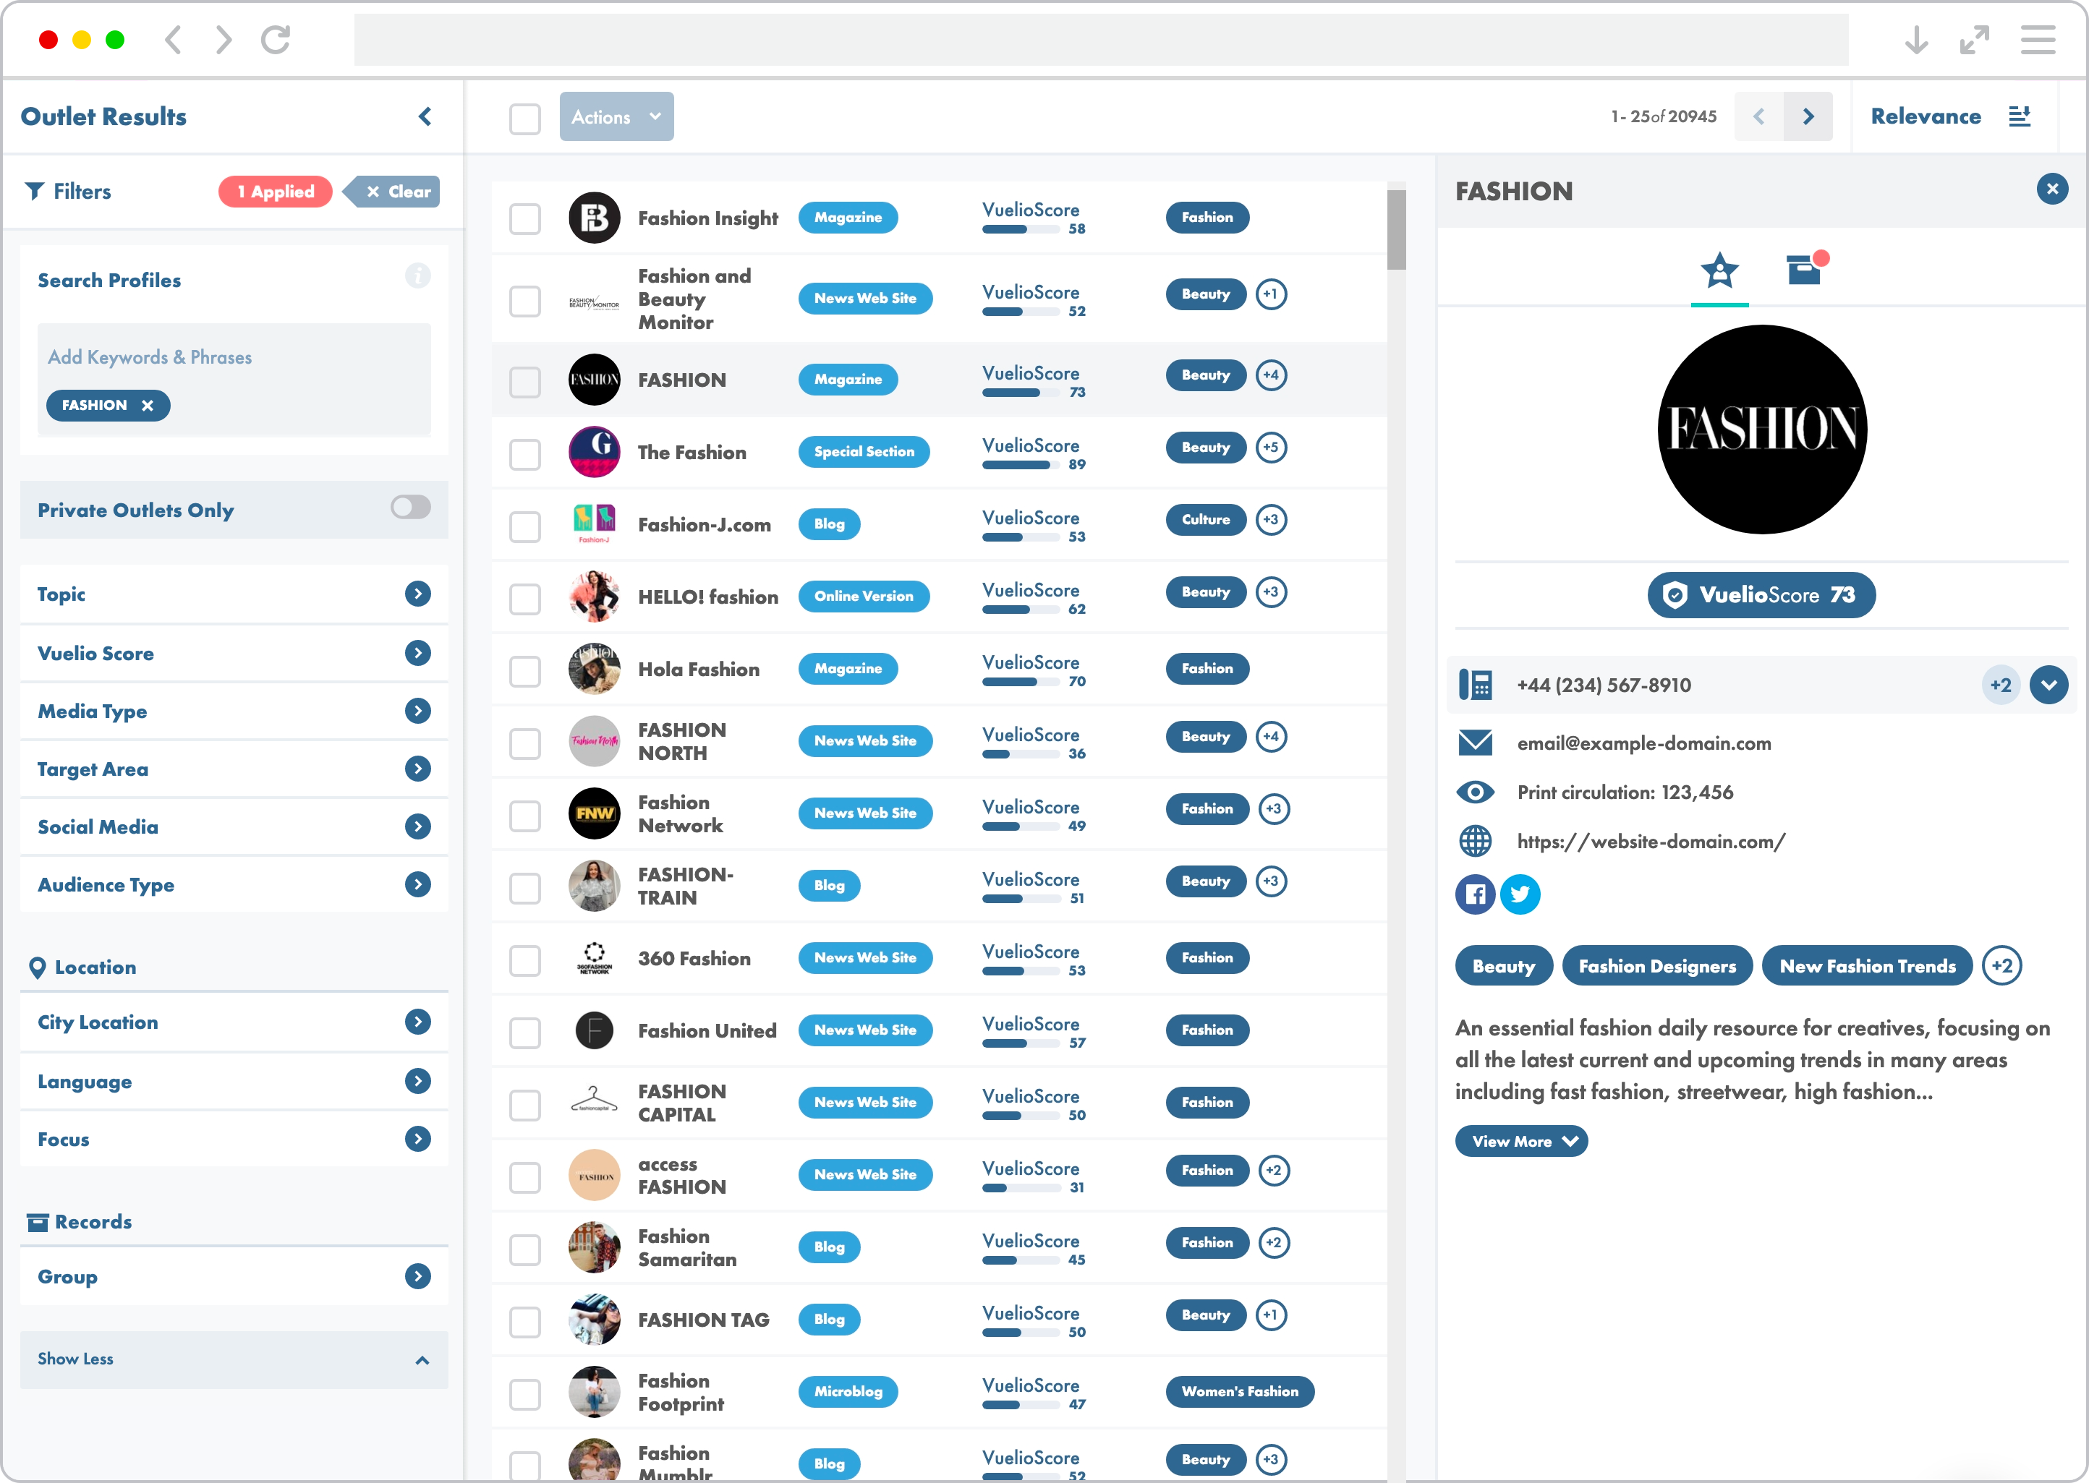Click the phone icon showing +44 number
Screen dimensions: 2089x1483
[x=1474, y=685]
